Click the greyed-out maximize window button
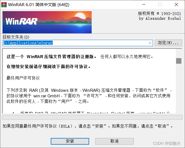185x148 pixels. (160, 4)
